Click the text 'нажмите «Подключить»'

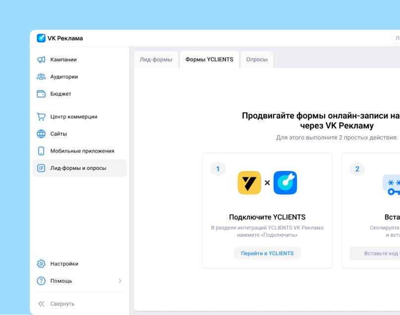(267, 235)
